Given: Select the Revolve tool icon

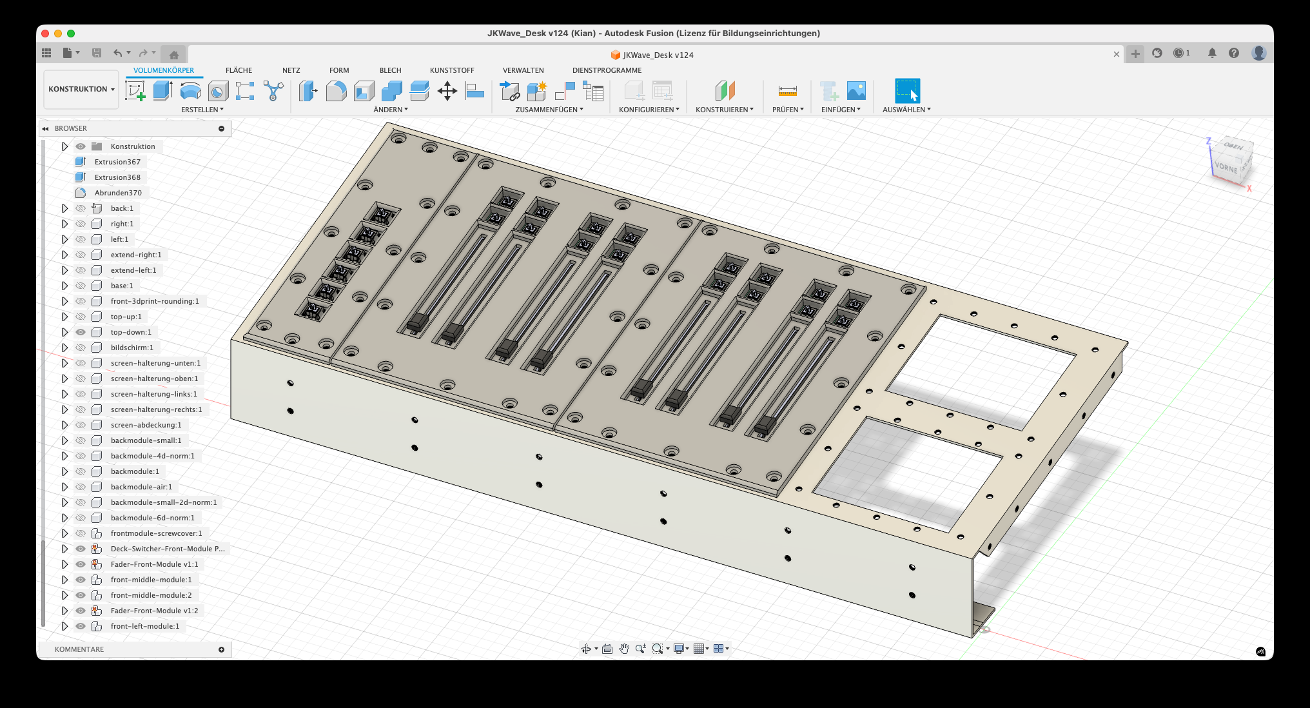Looking at the screenshot, I should (190, 91).
